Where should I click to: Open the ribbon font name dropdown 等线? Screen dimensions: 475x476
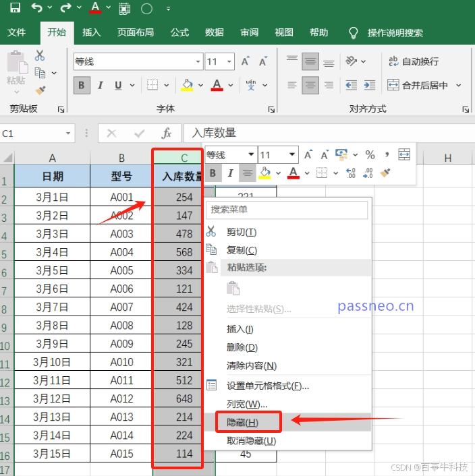(198, 61)
